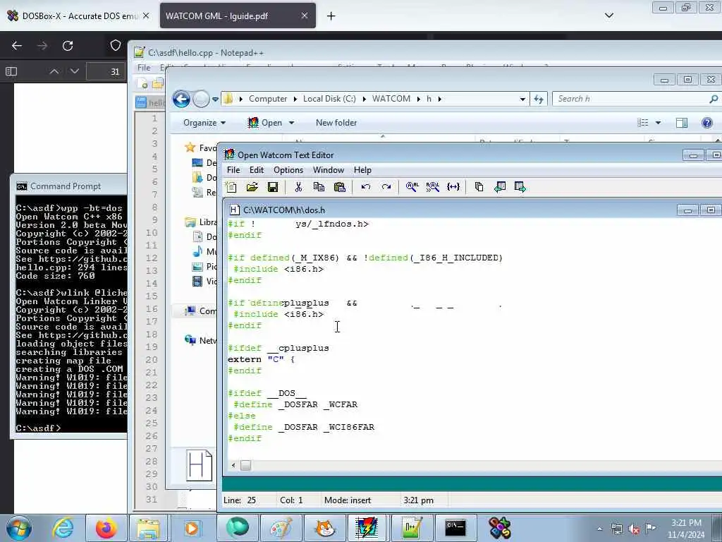Image resolution: width=722 pixels, height=542 pixels.
Task: Paste using the clipboard icon
Action: point(339,186)
